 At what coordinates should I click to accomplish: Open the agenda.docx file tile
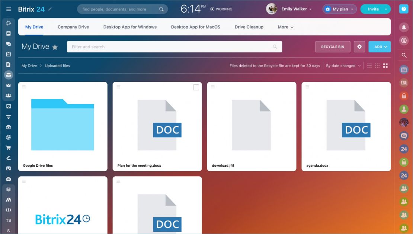tap(346, 126)
